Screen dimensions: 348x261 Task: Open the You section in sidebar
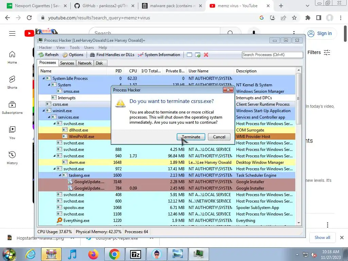click(x=12, y=133)
